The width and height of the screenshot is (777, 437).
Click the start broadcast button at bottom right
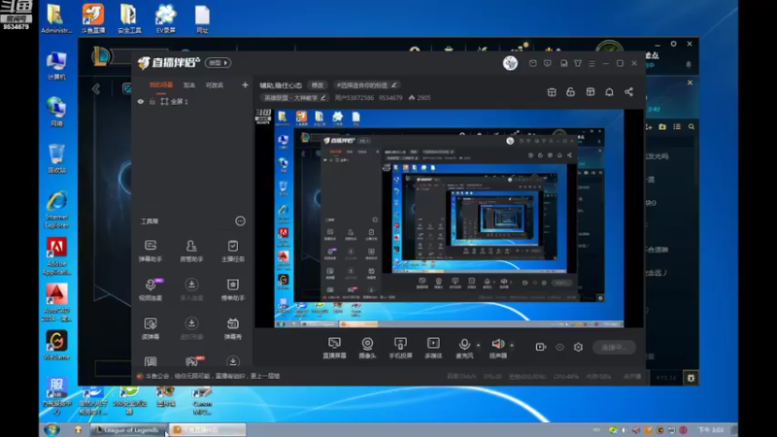[614, 348]
